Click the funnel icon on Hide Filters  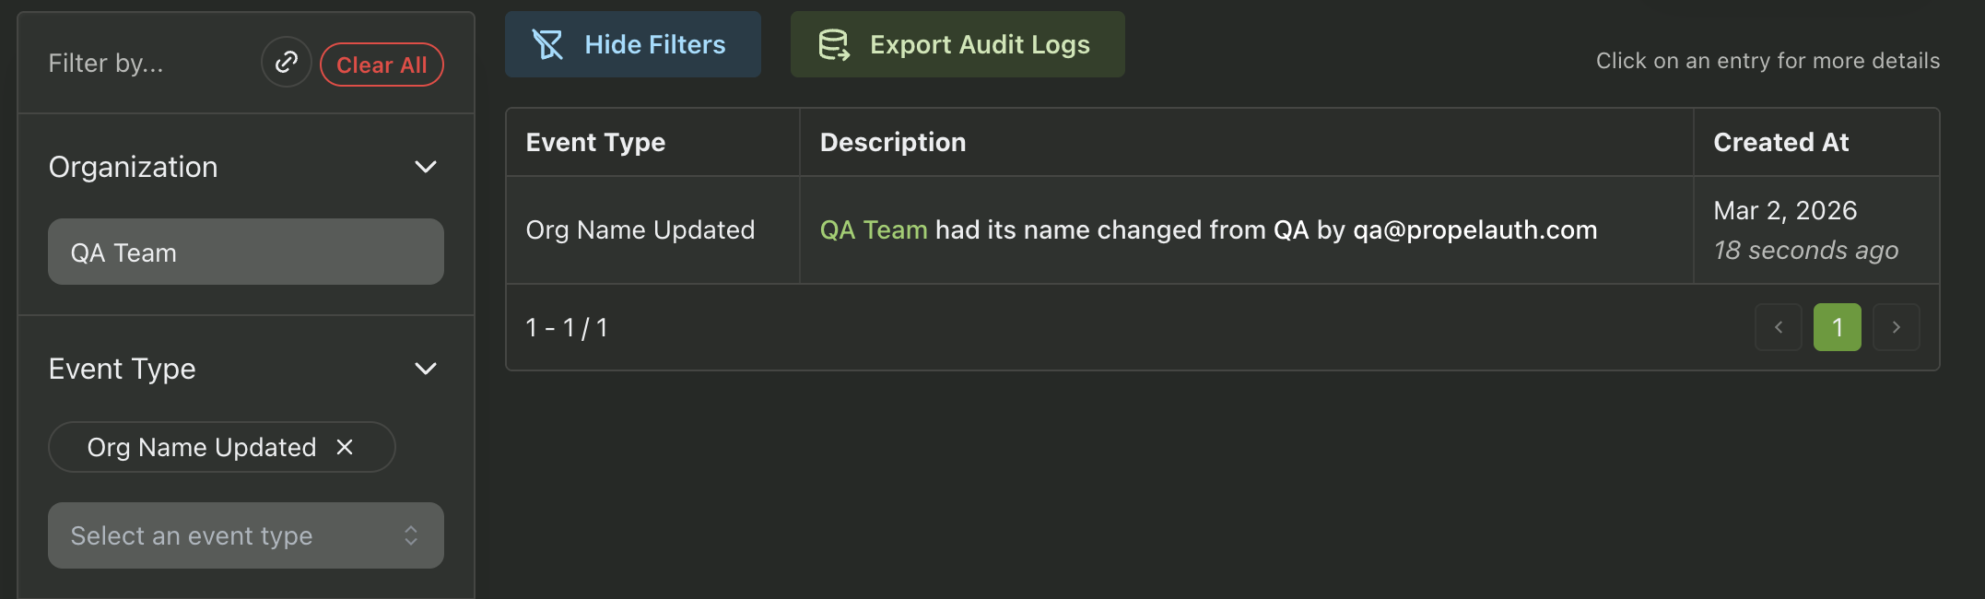[549, 43]
